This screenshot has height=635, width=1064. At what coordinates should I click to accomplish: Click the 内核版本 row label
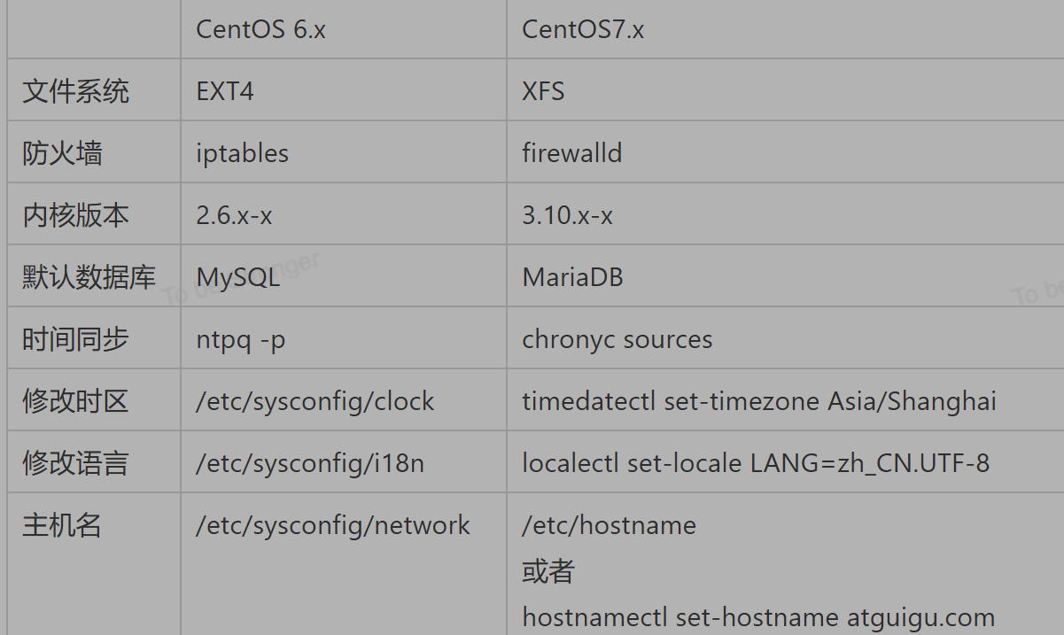(x=75, y=215)
